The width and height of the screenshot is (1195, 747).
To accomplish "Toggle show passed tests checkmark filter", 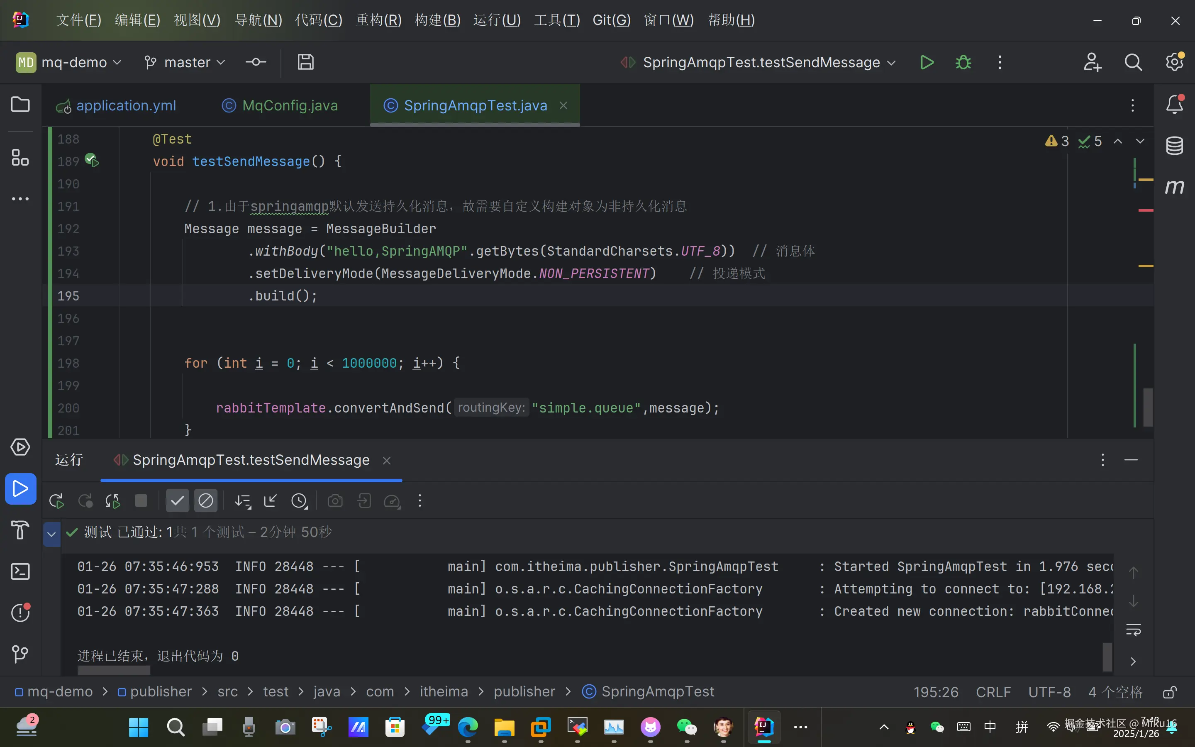I will (x=177, y=501).
